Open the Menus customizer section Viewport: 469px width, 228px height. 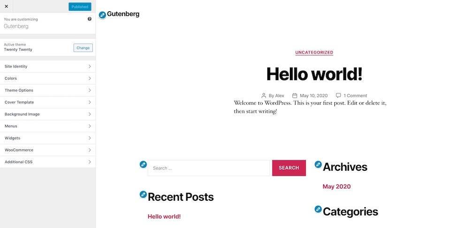click(48, 126)
